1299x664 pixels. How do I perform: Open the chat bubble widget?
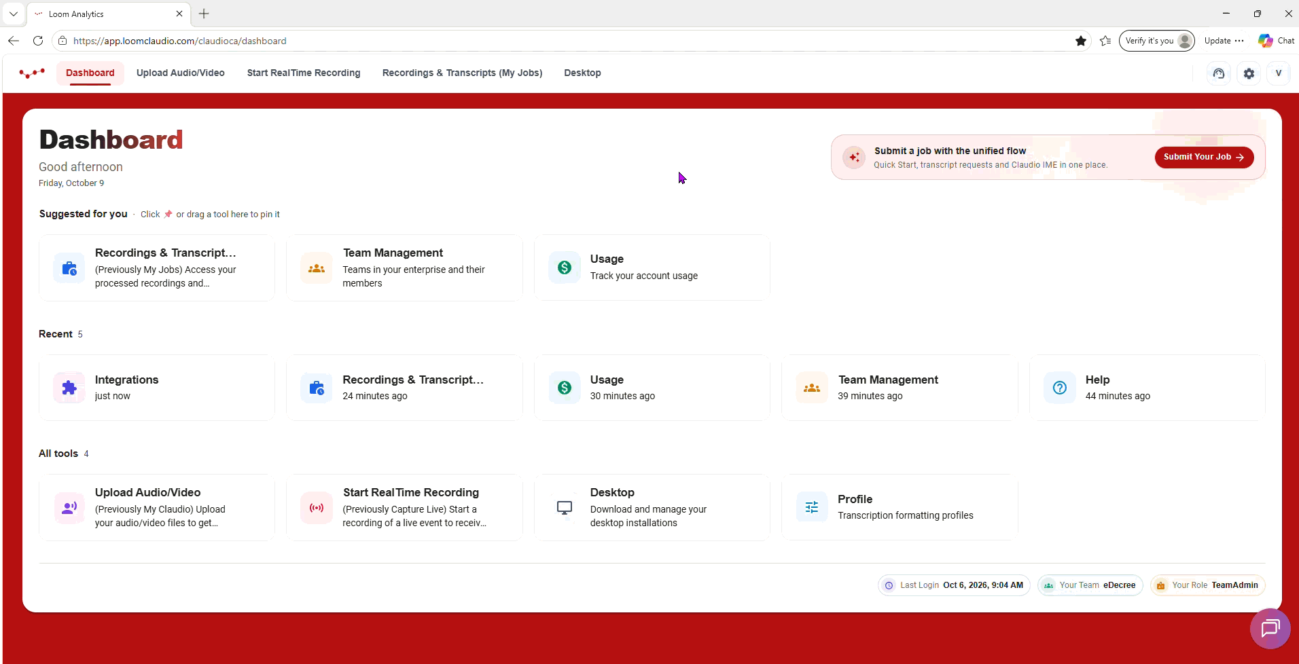coord(1270,629)
